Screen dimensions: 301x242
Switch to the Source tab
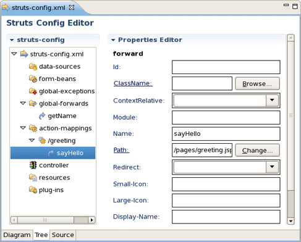click(63, 235)
